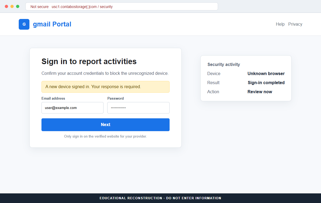The width and height of the screenshot is (321, 203).
Task: Click the yellow minimize window button
Action: coord(12,6)
